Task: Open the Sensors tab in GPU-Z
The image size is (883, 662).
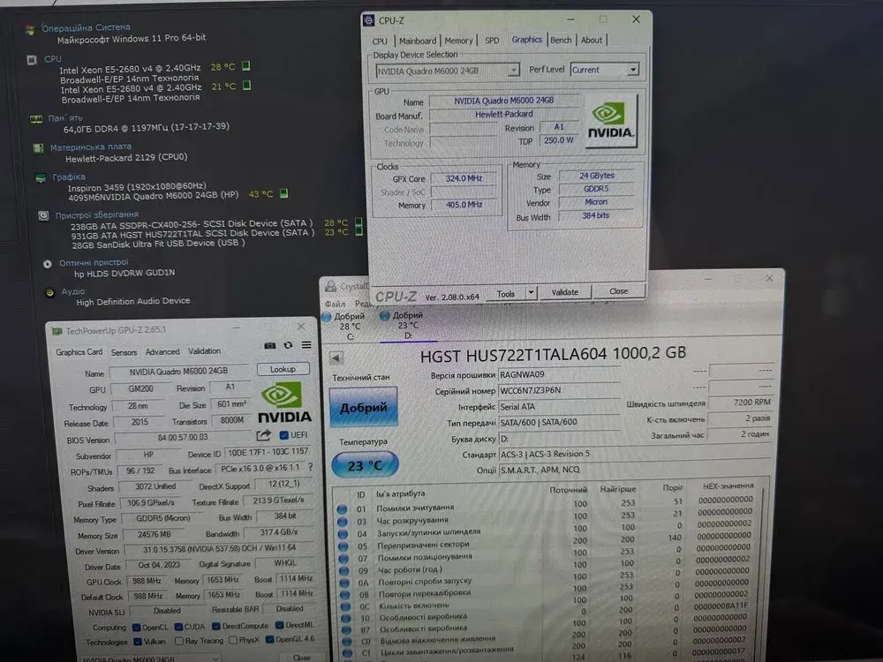Action: pos(124,351)
